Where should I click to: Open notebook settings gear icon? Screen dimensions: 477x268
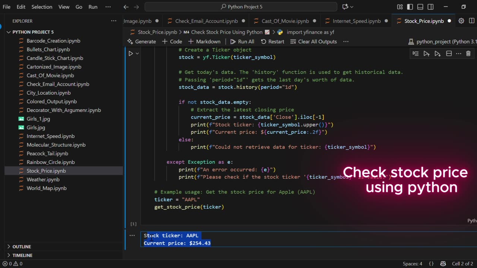(x=461, y=21)
